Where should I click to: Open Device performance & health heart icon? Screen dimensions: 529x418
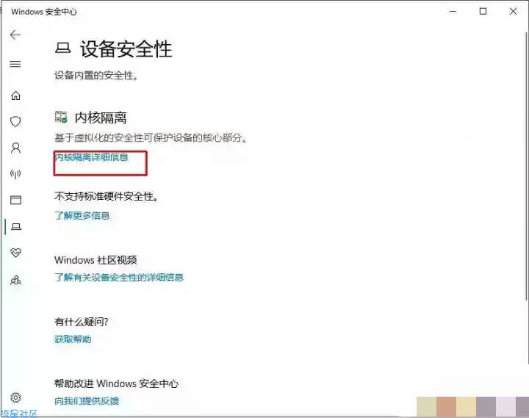(15, 253)
